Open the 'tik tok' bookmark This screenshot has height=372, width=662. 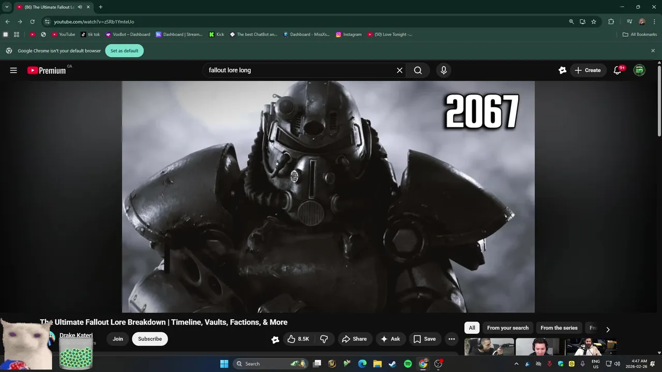tap(91, 35)
